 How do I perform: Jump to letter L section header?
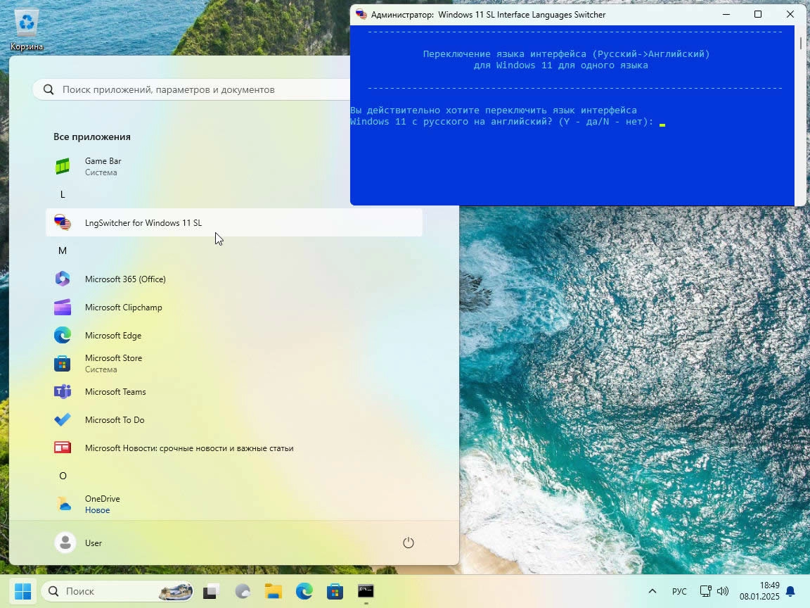pos(63,194)
